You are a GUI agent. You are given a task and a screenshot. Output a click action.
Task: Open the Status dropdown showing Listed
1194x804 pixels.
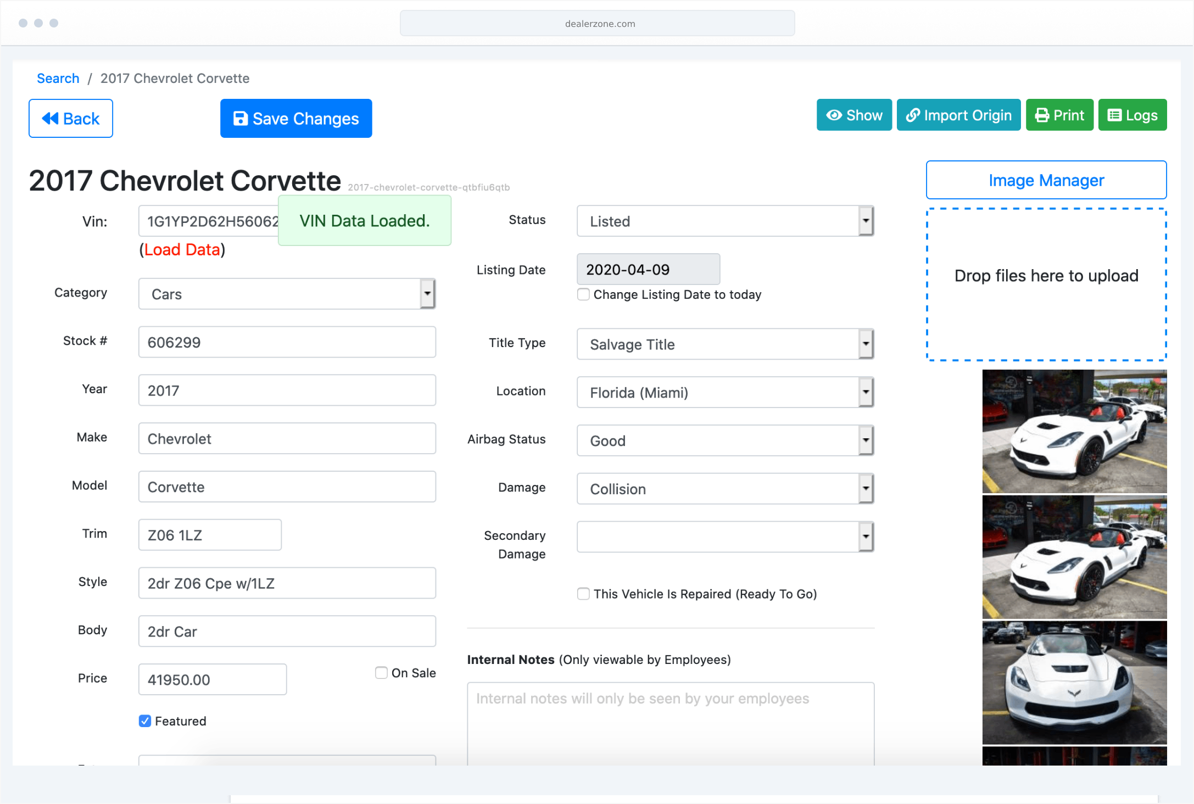coord(725,221)
